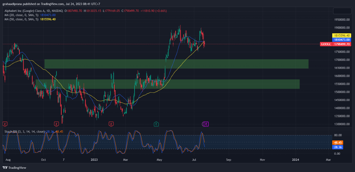The width and height of the screenshot is (355, 172).
Task: Click the 1950000.00 price scale label
Action: [342, 20]
